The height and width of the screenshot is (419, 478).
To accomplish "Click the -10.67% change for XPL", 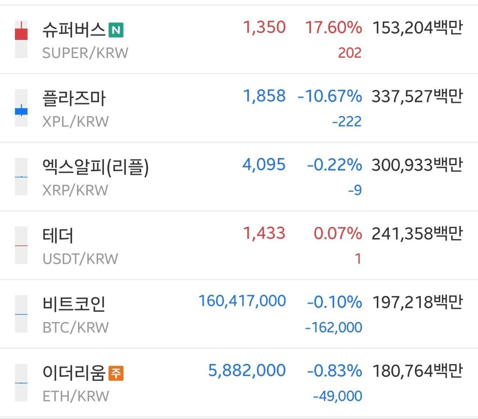I will tap(330, 96).
